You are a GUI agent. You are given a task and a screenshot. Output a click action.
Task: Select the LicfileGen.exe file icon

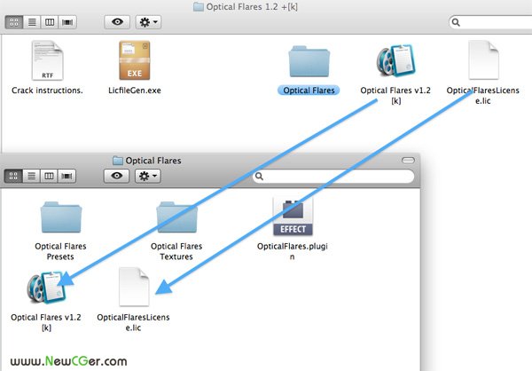coord(135,60)
